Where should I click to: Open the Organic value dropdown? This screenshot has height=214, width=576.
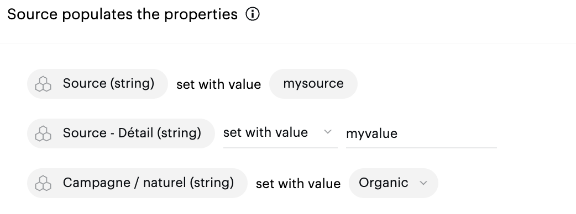[x=394, y=183]
